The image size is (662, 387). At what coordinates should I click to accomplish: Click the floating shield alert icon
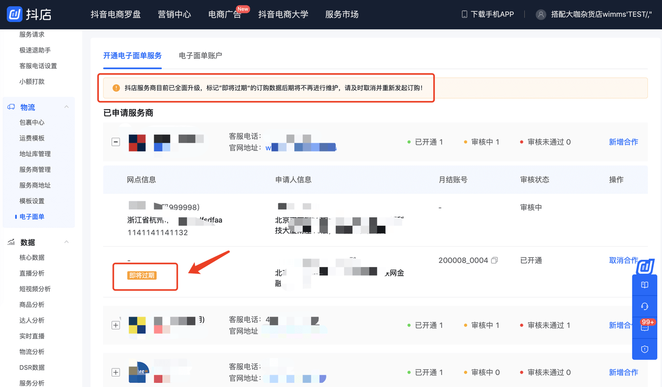644,349
